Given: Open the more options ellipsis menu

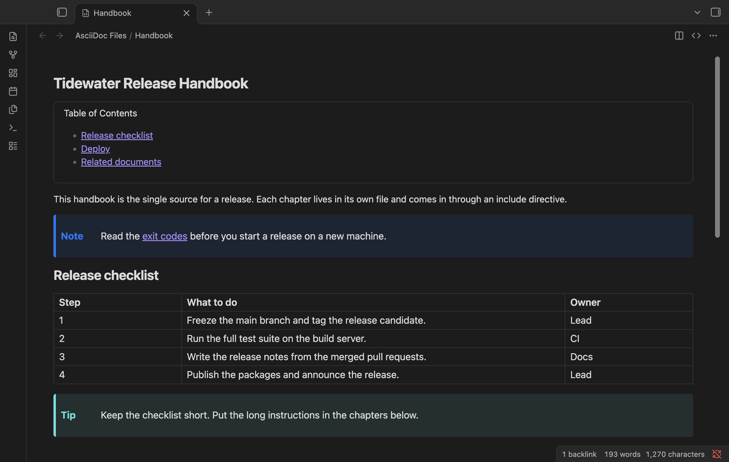Looking at the screenshot, I should tap(713, 35).
